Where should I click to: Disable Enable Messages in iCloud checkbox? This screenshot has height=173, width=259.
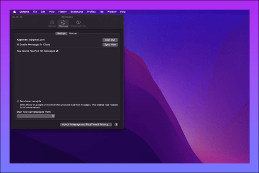(18, 44)
